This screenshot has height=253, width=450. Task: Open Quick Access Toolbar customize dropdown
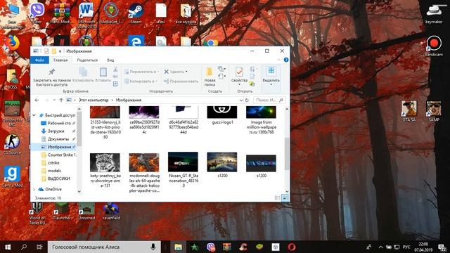coord(60,51)
